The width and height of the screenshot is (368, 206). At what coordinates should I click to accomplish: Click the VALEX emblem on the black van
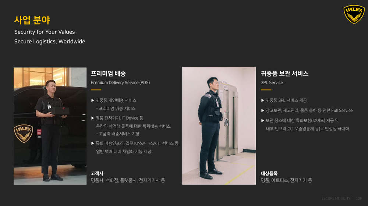pos(24,134)
